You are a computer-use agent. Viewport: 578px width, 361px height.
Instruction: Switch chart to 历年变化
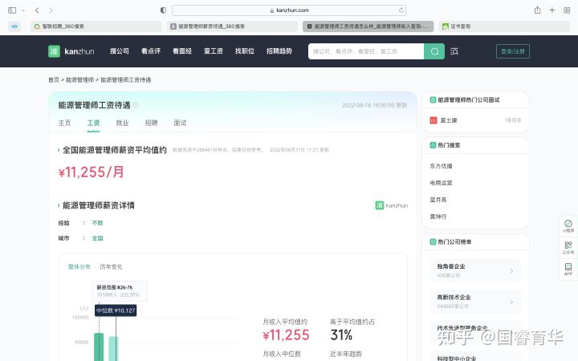click(111, 266)
